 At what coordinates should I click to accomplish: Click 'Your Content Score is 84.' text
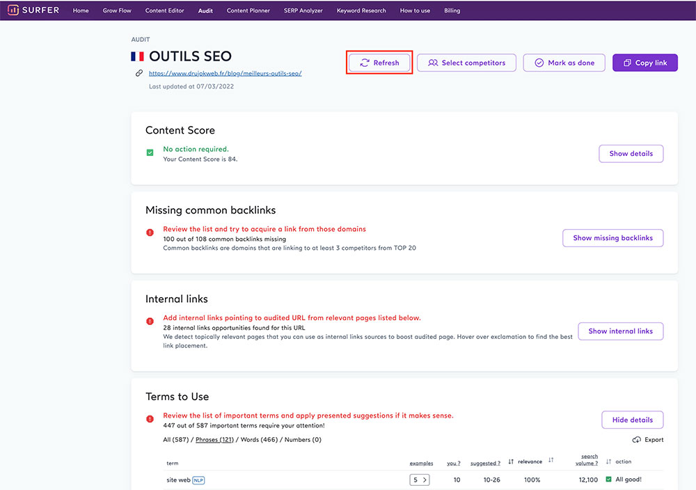[200, 159]
